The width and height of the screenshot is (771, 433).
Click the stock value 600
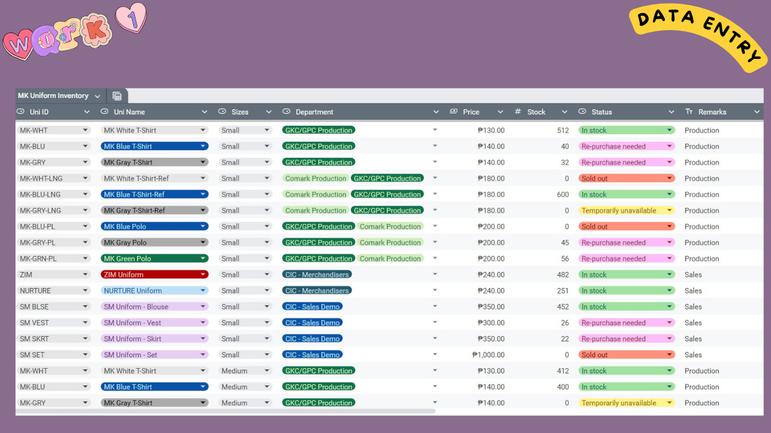tap(563, 194)
